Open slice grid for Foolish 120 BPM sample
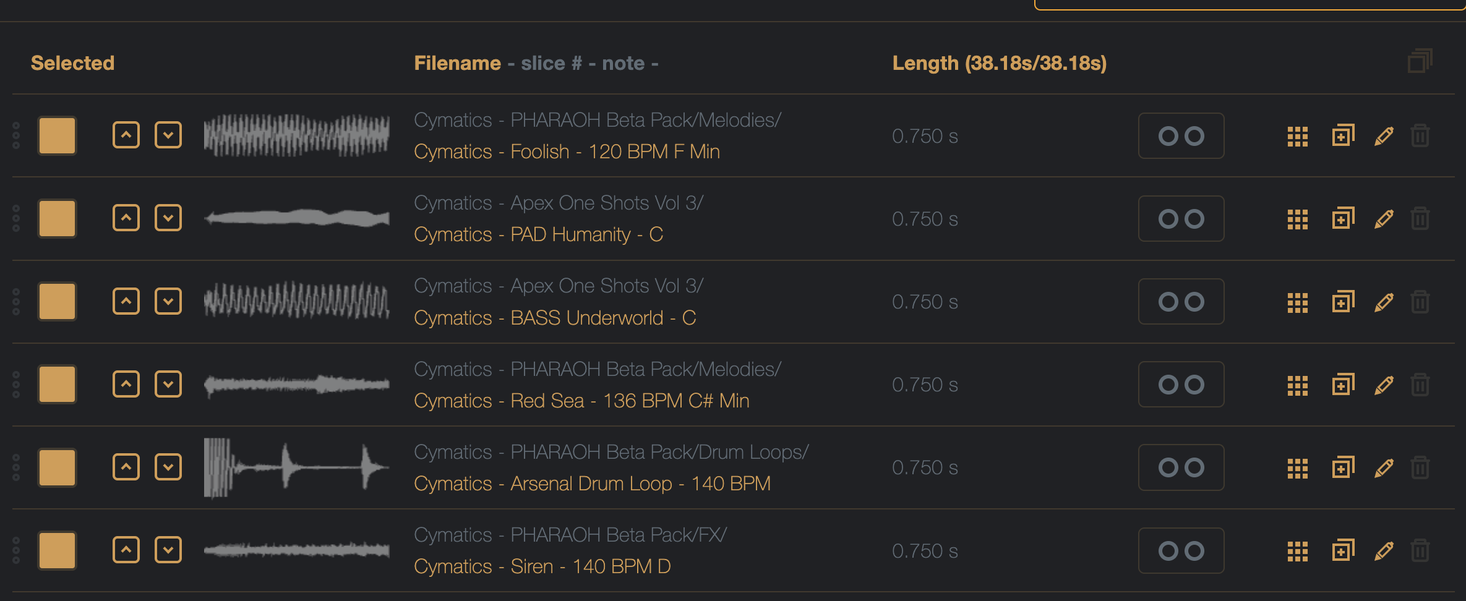The width and height of the screenshot is (1466, 601). [1297, 136]
